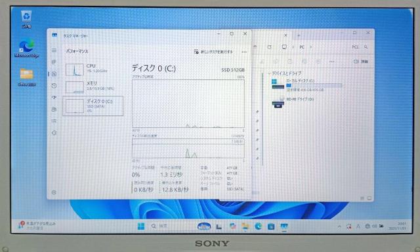Open Recycle Bin on desktop
The height and width of the screenshot is (252, 420).
26,19
